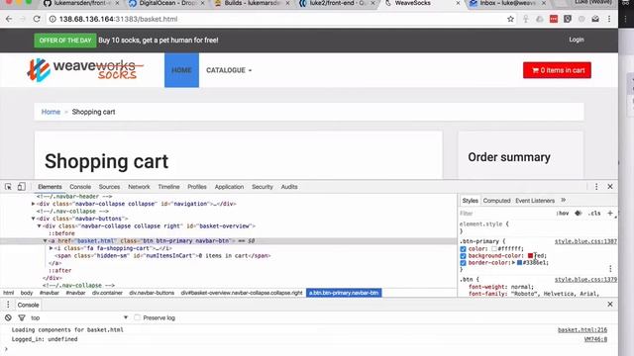Switch to the Console tab in DevTools
This screenshot has height=356, width=634.
(80, 187)
